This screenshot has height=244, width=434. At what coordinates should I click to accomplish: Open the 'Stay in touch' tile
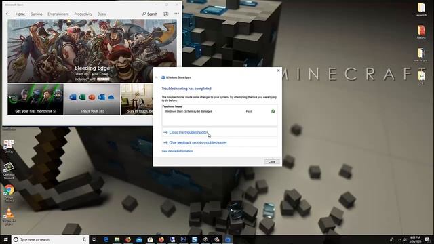point(137,100)
